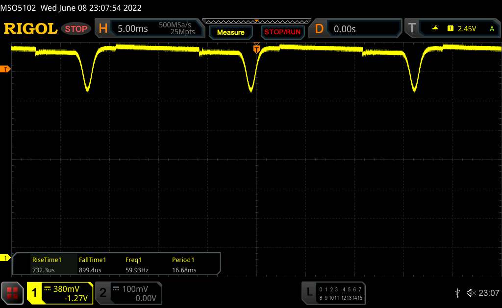502x308 pixels.
Task: Open the 5.00ms timebase scale setting
Action: (132, 29)
